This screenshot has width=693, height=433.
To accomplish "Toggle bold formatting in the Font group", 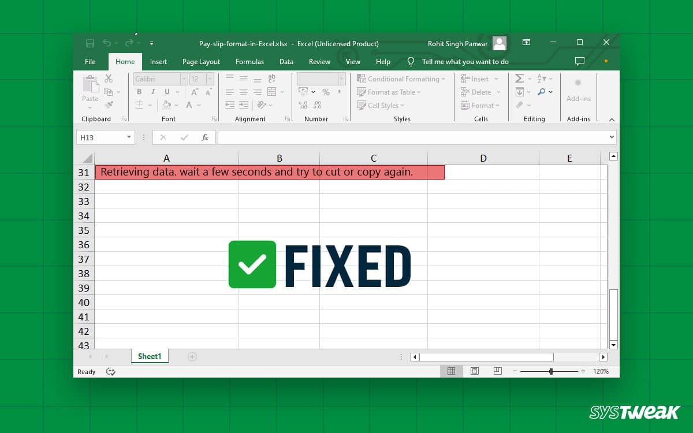I will [x=139, y=91].
